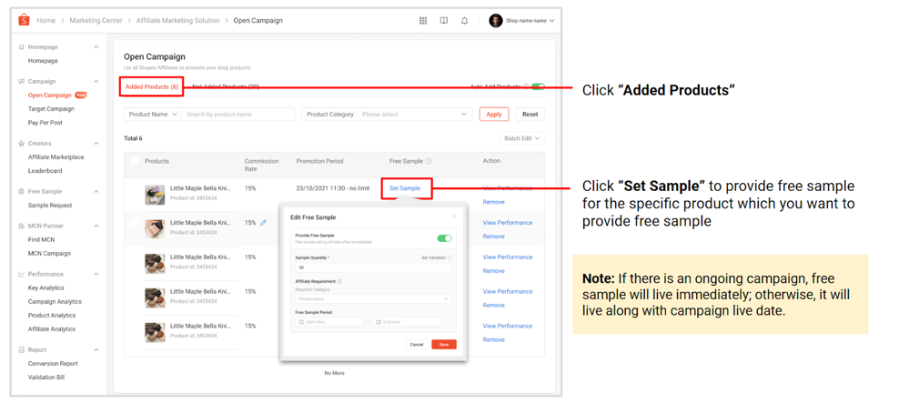Toggle the Provide Free Sample switch
Viewport: 899px width, 403px height.
(444, 238)
